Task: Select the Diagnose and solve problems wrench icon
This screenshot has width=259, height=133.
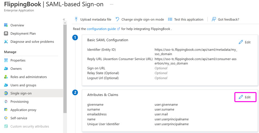Action: pyautogui.click(x=6, y=42)
